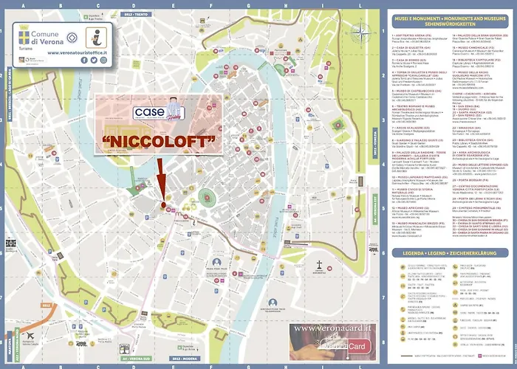Click the SR12 - Modena road label

coord(185,359)
